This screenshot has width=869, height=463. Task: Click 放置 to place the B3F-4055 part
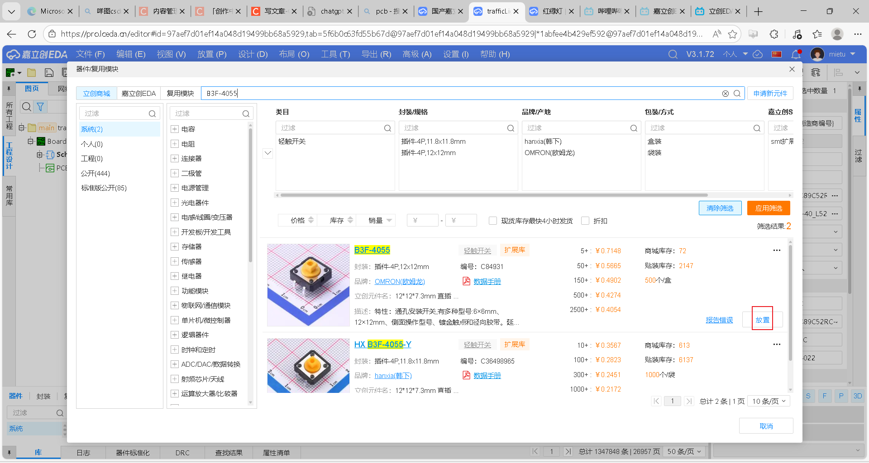pyautogui.click(x=762, y=319)
